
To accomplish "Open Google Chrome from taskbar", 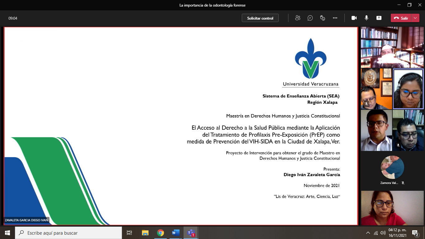I will [161, 233].
